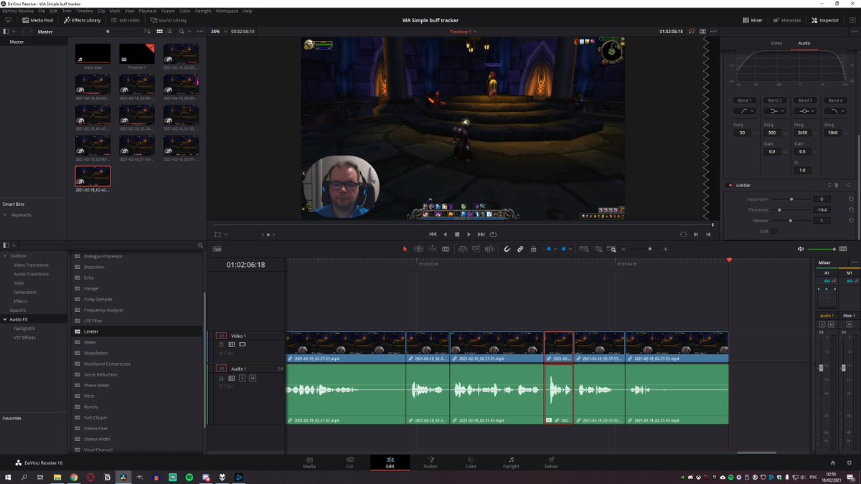Click the Position Lock padlock in timeline toolbar
The width and height of the screenshot is (861, 484).
pos(534,249)
